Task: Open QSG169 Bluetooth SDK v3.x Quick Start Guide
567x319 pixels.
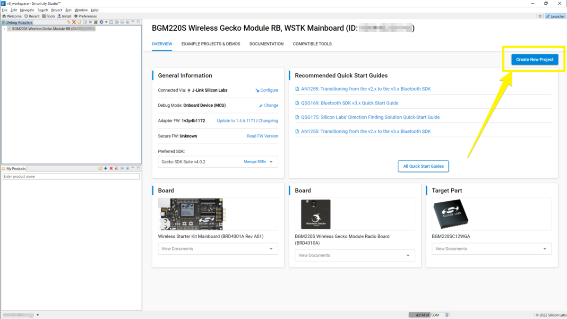Action: click(x=350, y=103)
